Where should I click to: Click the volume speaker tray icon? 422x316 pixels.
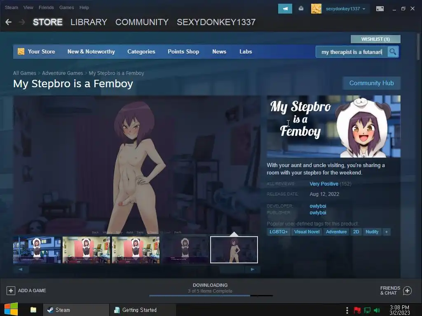377,310
